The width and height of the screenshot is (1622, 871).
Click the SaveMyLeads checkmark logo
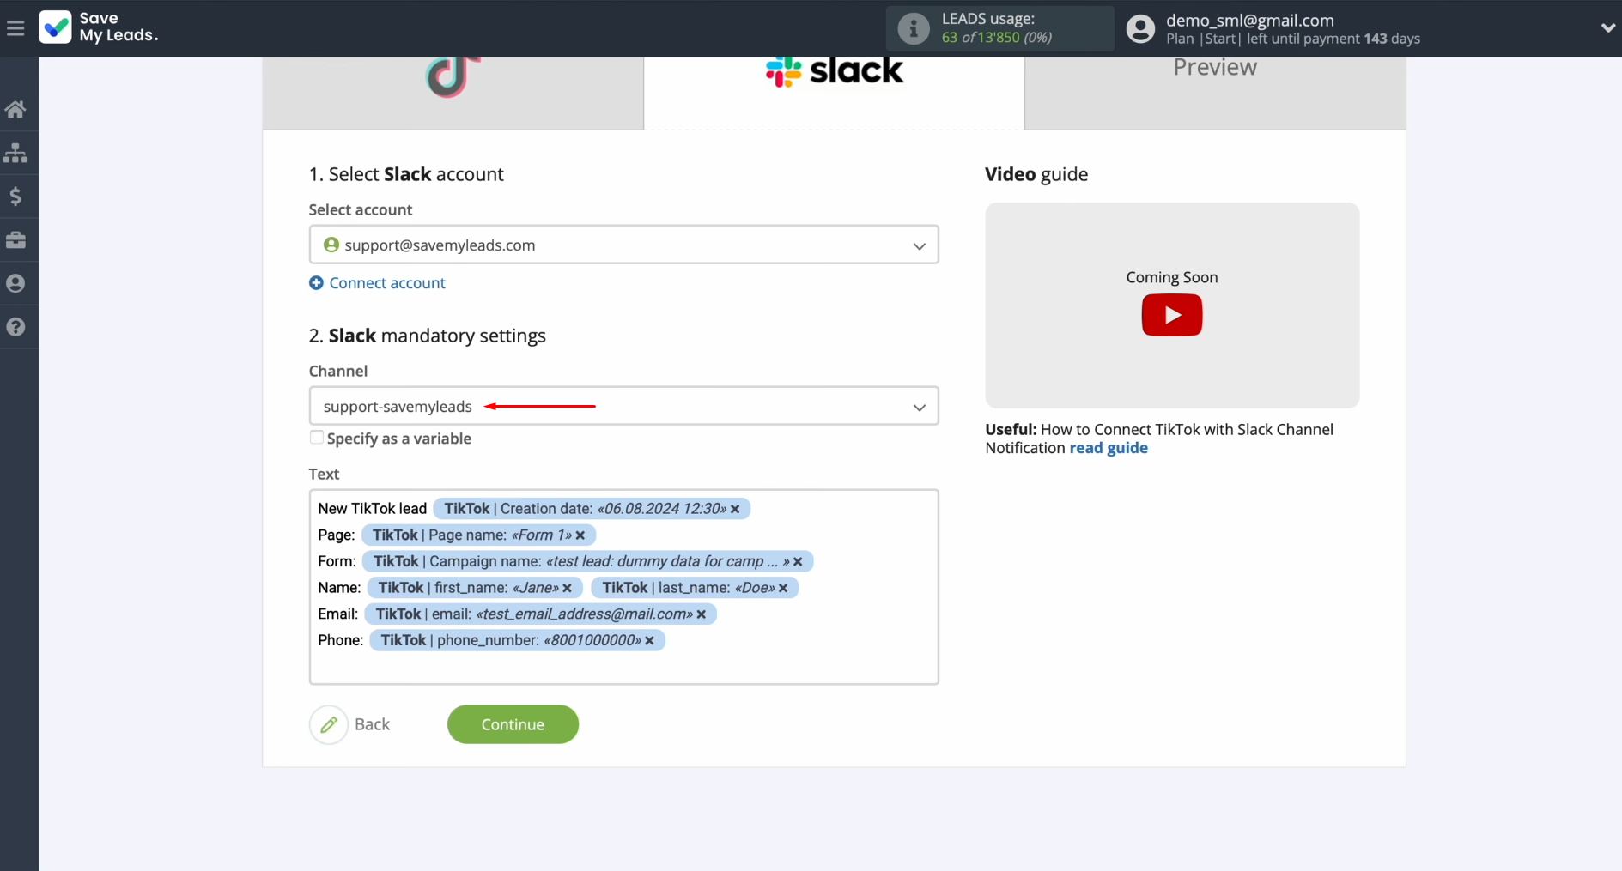click(56, 27)
